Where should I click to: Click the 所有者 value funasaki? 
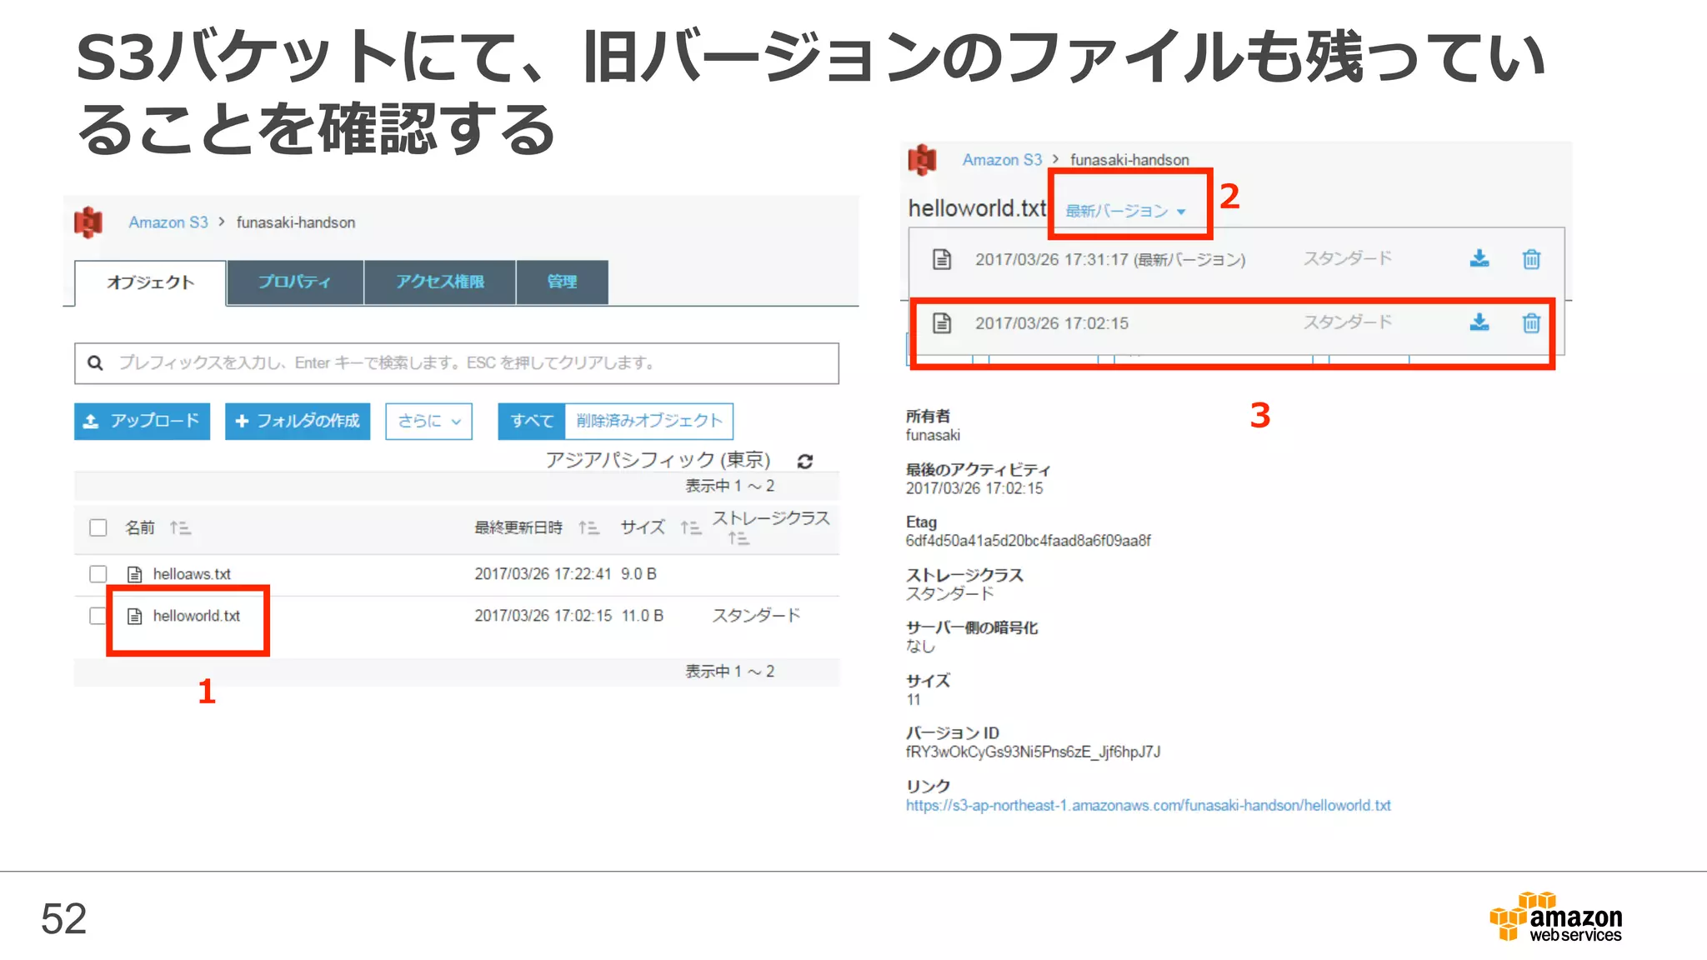pyautogui.click(x=933, y=435)
